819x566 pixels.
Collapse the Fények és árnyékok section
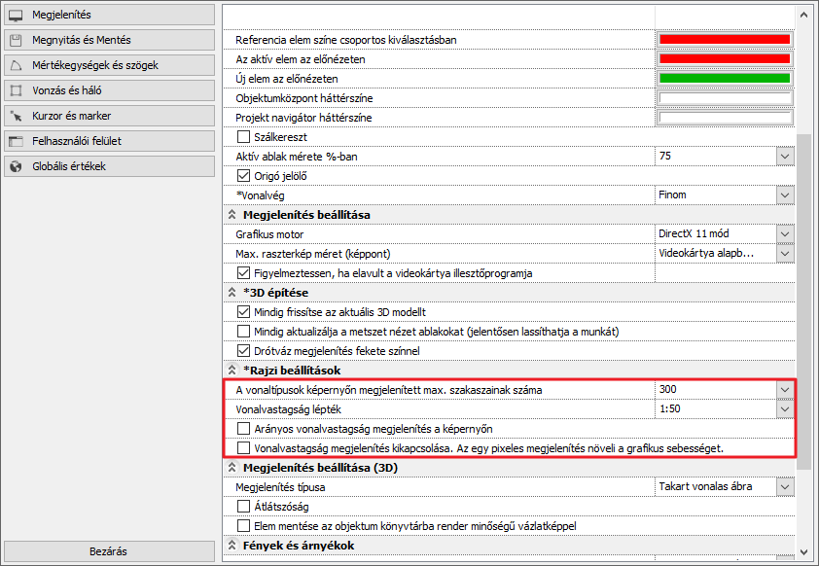(x=231, y=546)
